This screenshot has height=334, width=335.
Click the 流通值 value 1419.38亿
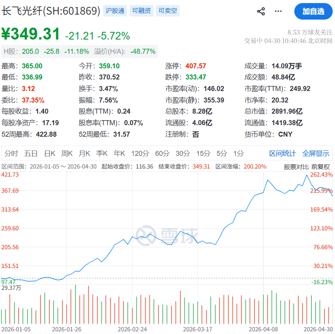coord(287,123)
